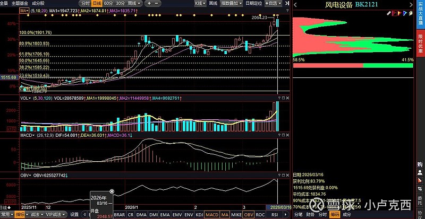Viewport: 425px width, 219px height.
Task: Open the MA indicator selector dropdown
Action: [x=24, y=11]
